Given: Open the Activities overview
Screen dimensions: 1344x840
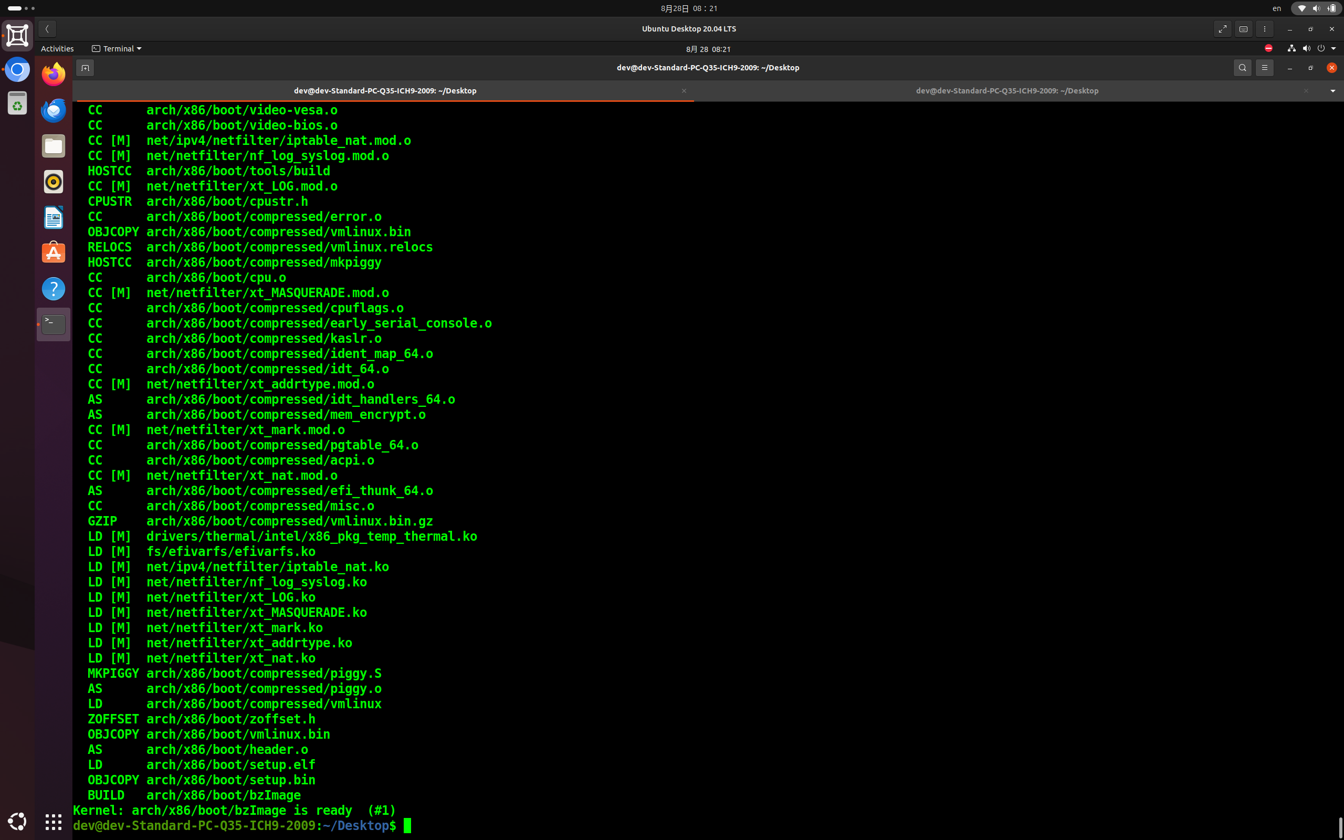Looking at the screenshot, I should (57, 49).
